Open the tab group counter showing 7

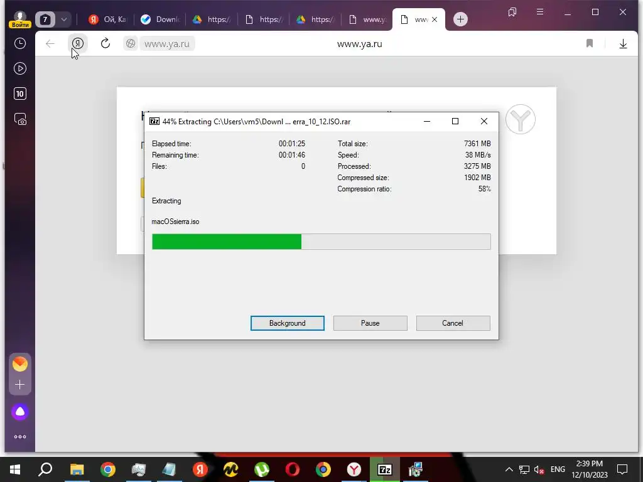(x=45, y=19)
